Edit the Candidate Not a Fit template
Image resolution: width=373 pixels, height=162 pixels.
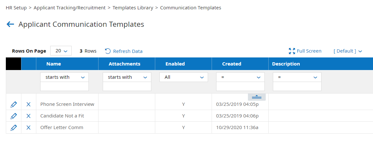pos(14,116)
